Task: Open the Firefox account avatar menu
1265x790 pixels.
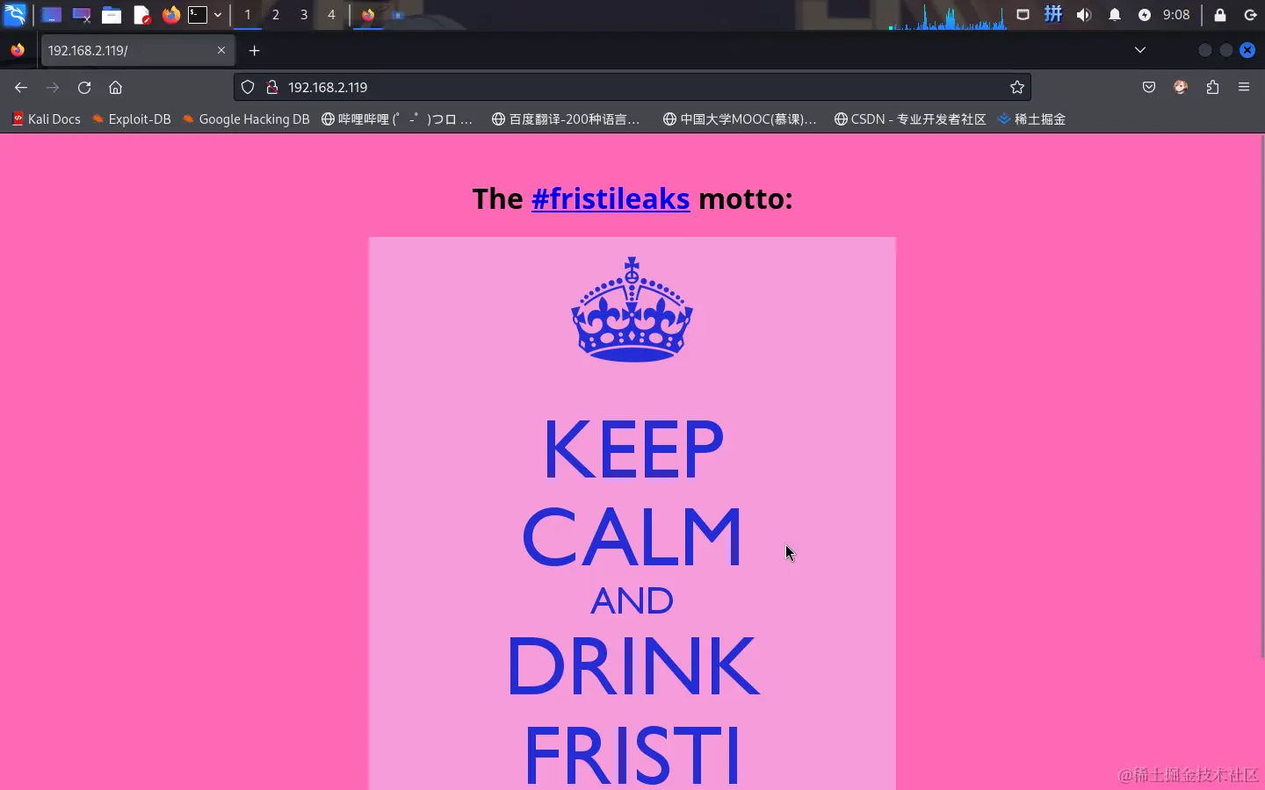Action: [x=1181, y=87]
